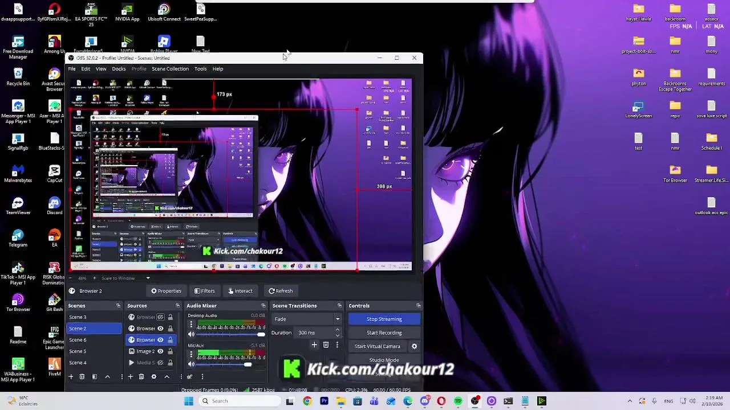
Task: Select NVIDIA App desktop shortcut
Action: pyautogui.click(x=127, y=13)
